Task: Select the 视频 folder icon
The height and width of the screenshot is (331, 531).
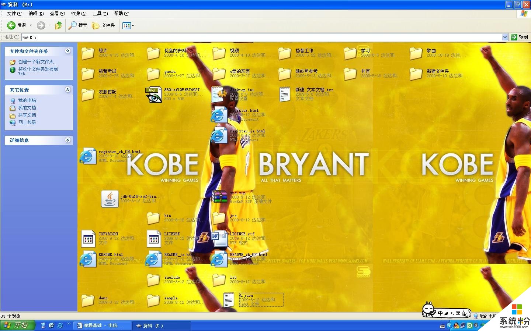Action: coord(219,53)
